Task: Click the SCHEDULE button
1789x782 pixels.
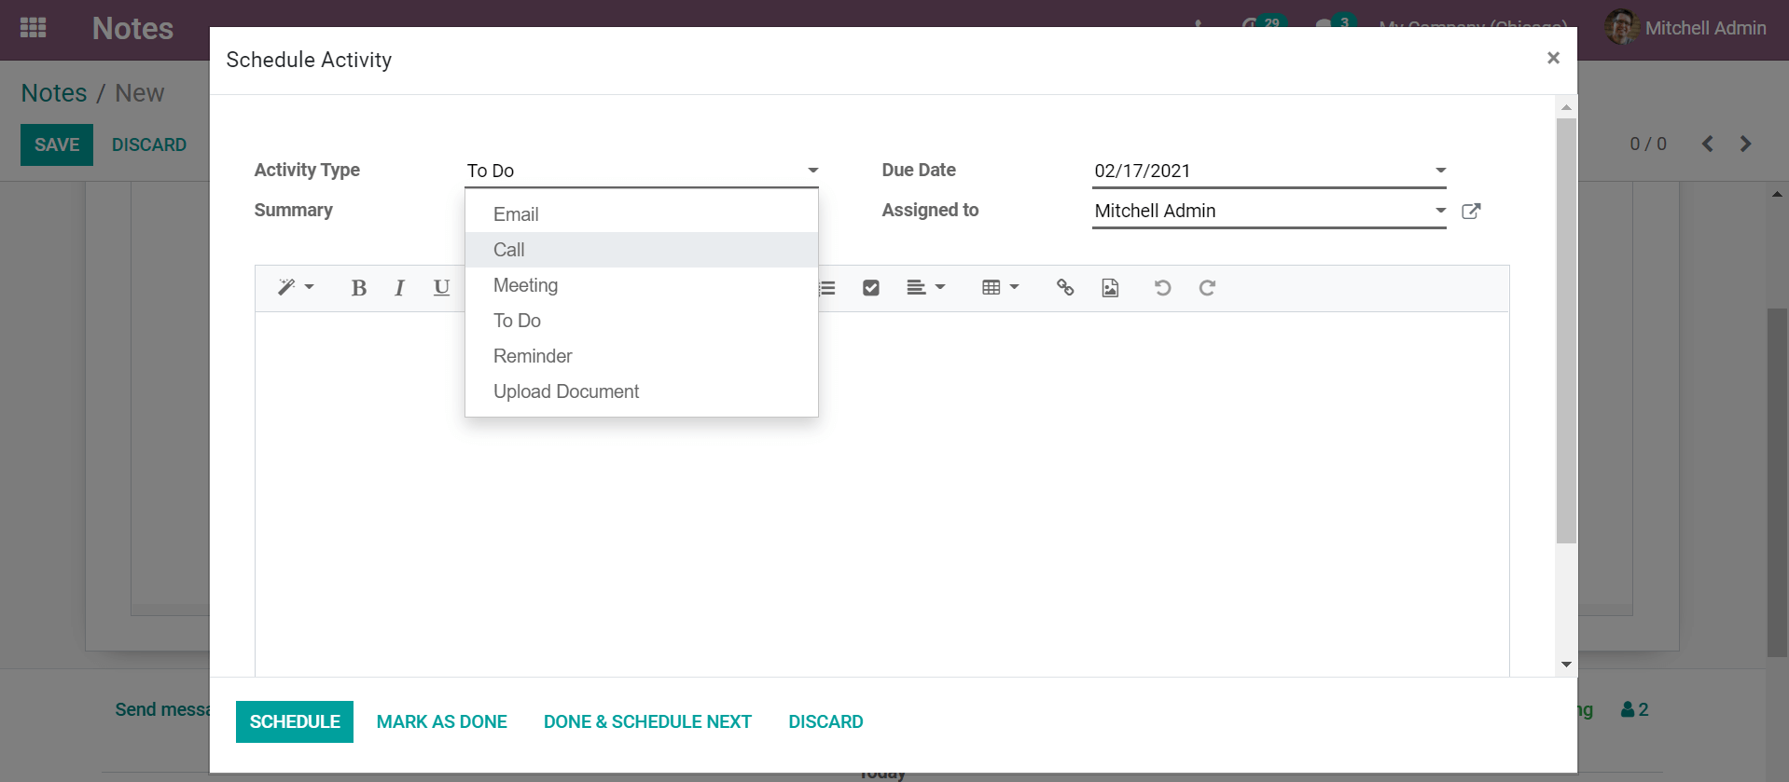Action: (295, 721)
